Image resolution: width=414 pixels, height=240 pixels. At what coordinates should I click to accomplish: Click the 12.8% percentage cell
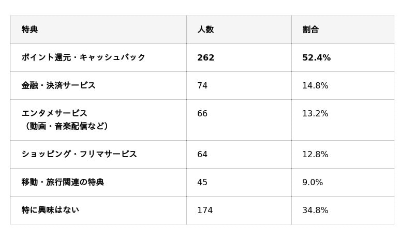click(315, 155)
